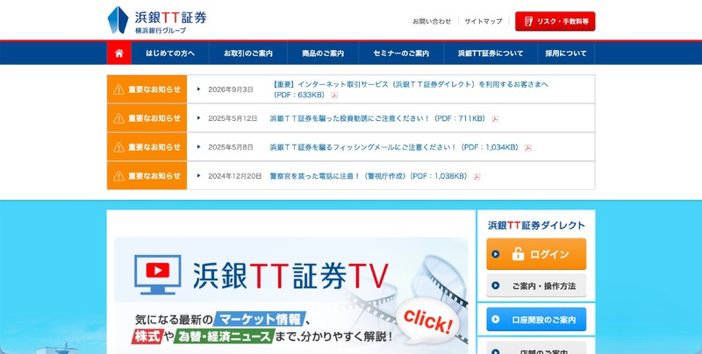Open the 浜銀TT証券TV banner
The width and height of the screenshot is (702, 354).
click(291, 295)
